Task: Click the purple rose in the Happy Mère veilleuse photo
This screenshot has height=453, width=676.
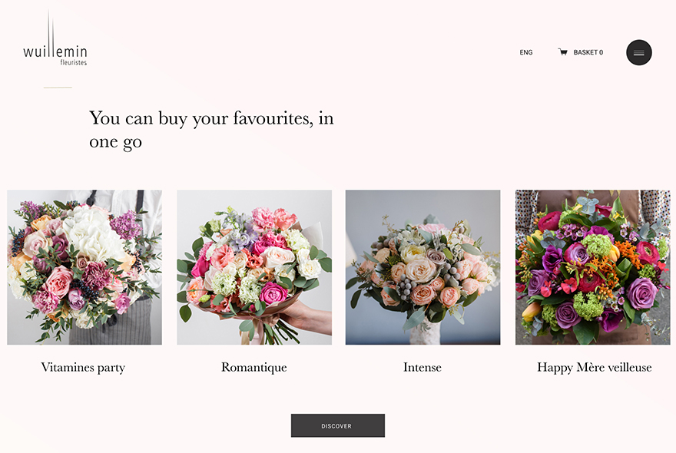Action: click(x=641, y=293)
